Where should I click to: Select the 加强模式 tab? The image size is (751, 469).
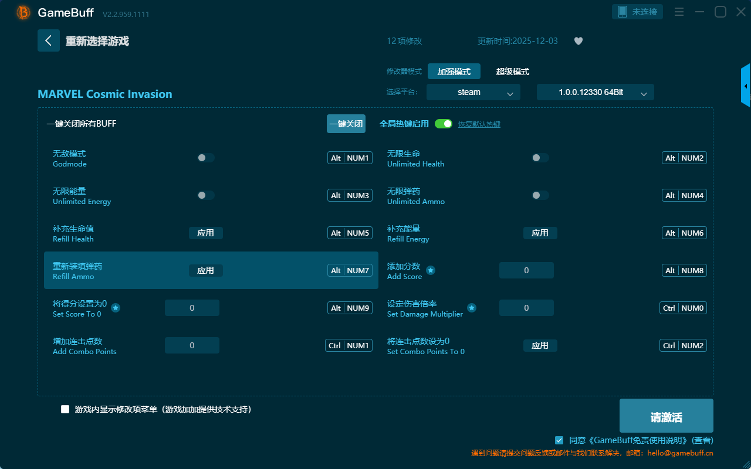454,72
